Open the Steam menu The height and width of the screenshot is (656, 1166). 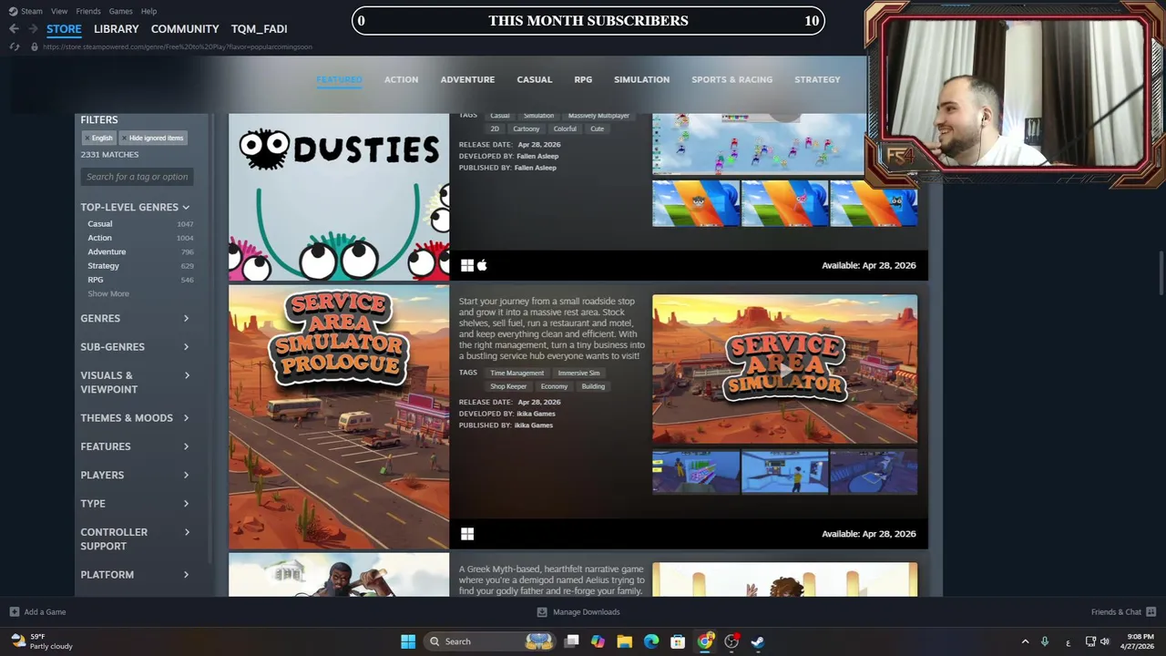(x=32, y=11)
